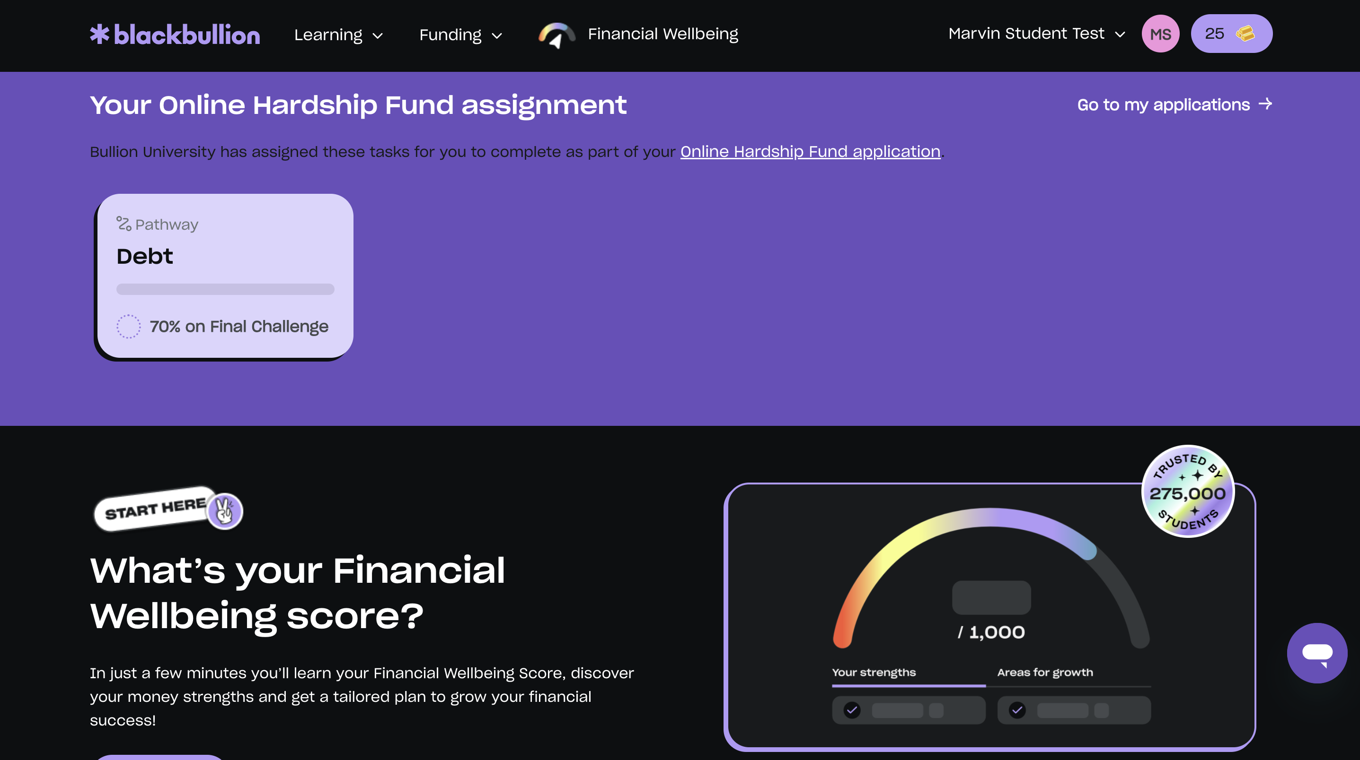Click the Debt pathway progress bar
Screen dimensions: 1360x760
(225, 289)
